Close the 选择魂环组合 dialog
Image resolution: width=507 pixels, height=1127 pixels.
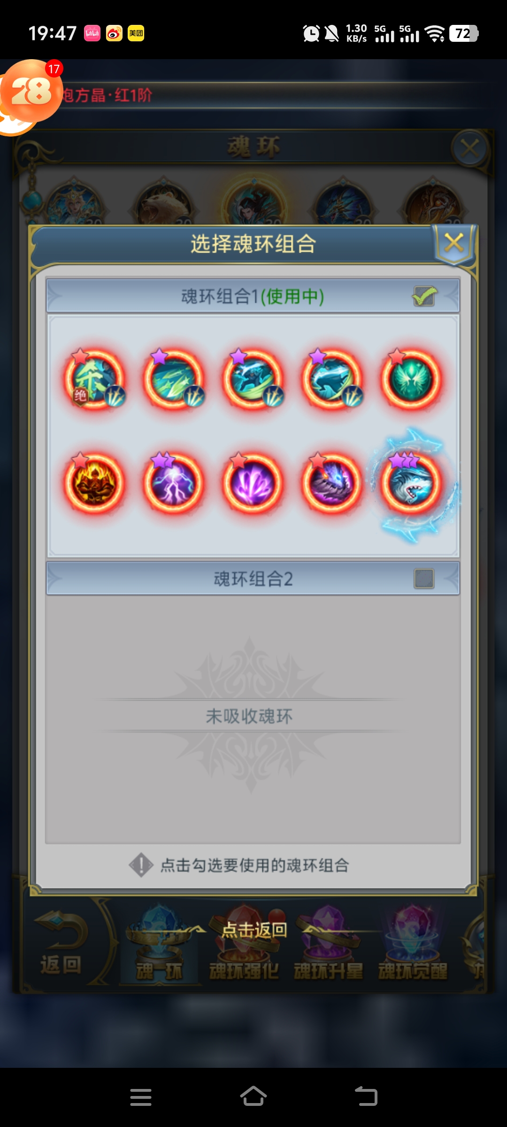(454, 243)
